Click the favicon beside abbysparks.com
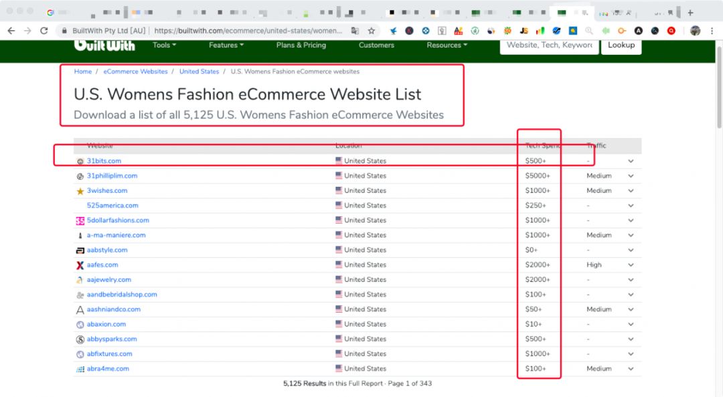 80,339
